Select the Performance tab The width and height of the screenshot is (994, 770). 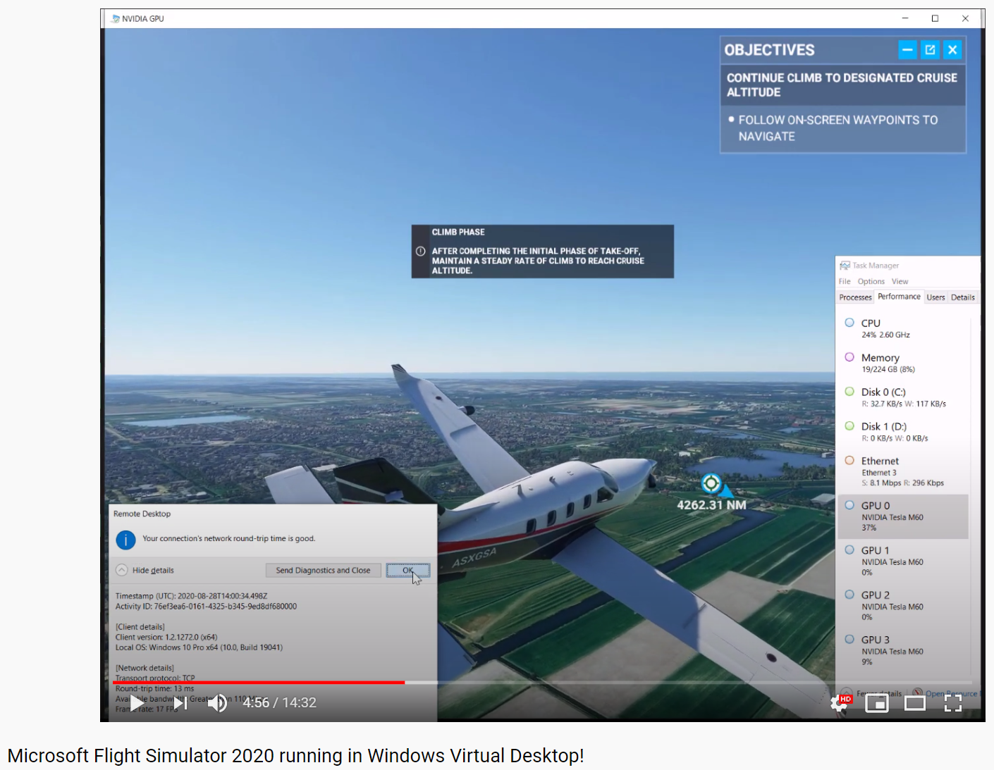[899, 297]
